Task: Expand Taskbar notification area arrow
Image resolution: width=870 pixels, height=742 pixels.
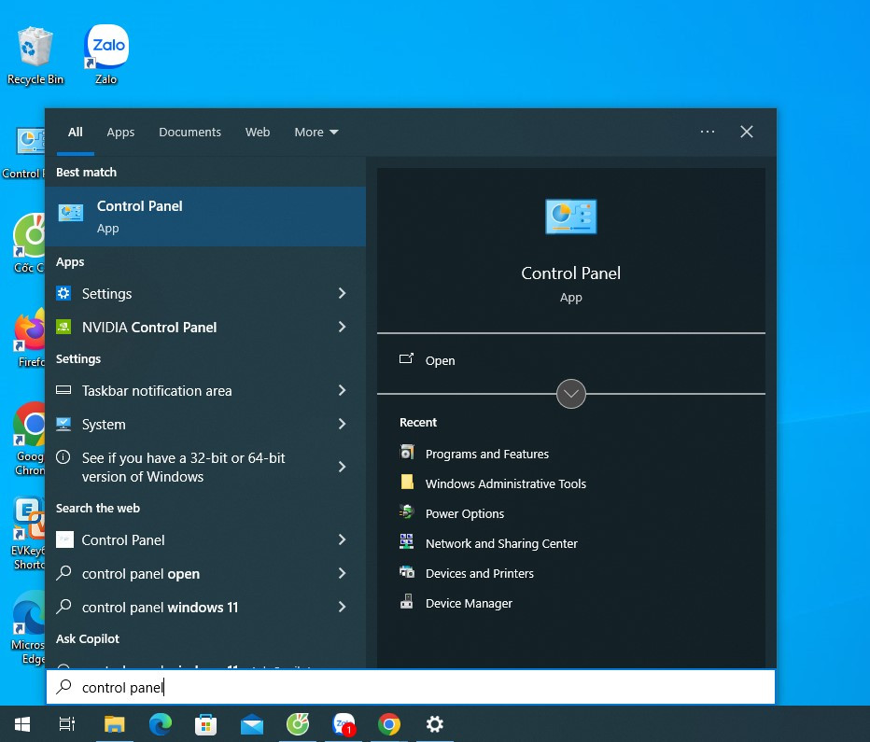Action: [342, 390]
